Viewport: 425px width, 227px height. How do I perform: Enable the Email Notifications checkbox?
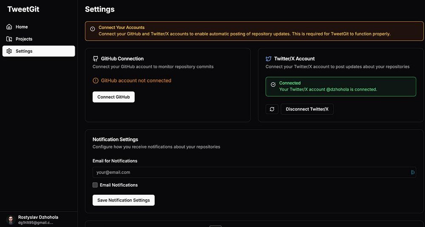[x=95, y=185]
